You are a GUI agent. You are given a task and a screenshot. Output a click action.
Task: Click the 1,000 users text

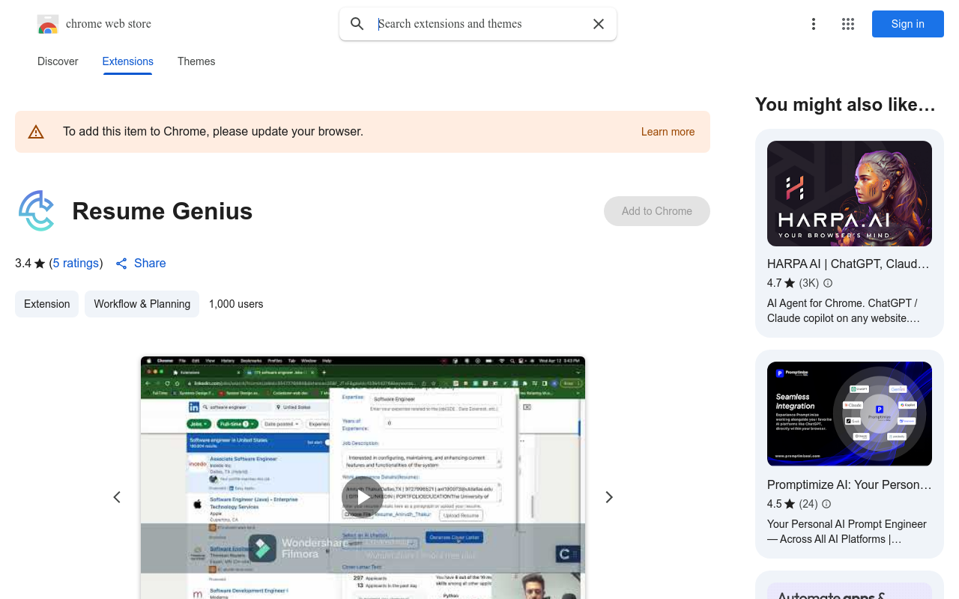[x=236, y=304]
